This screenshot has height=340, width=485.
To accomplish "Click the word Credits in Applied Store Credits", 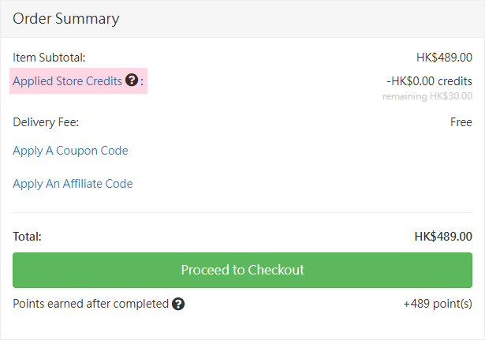I will point(103,80).
